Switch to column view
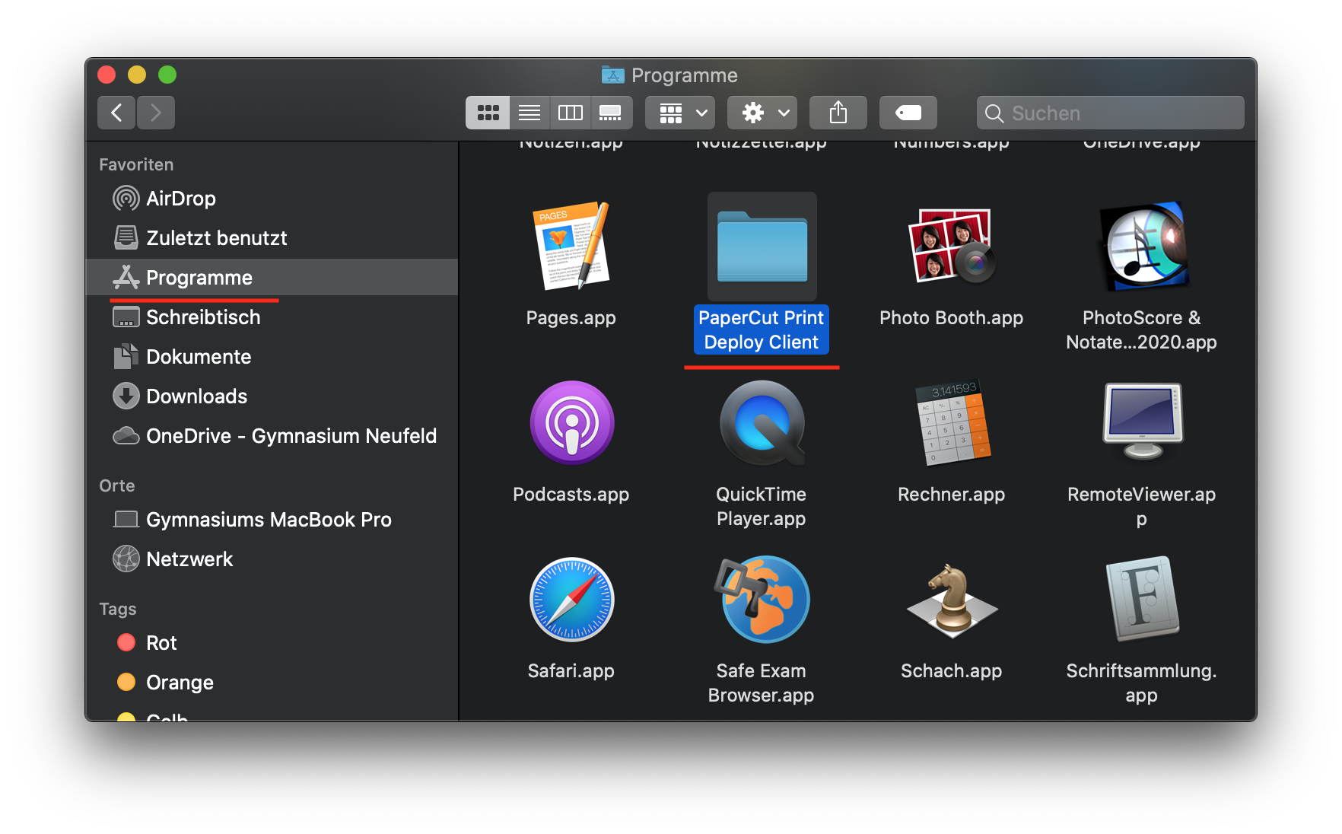This screenshot has width=1342, height=834. tap(570, 113)
